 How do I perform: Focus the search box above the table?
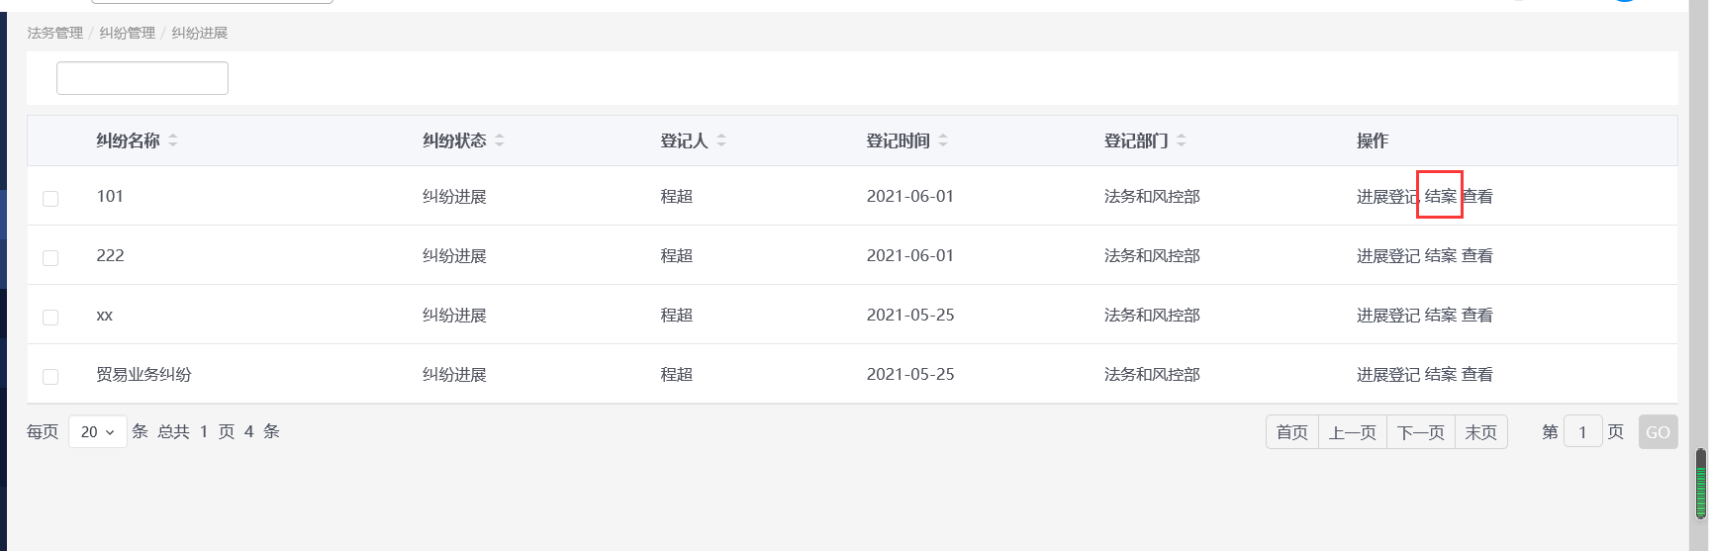click(x=142, y=78)
